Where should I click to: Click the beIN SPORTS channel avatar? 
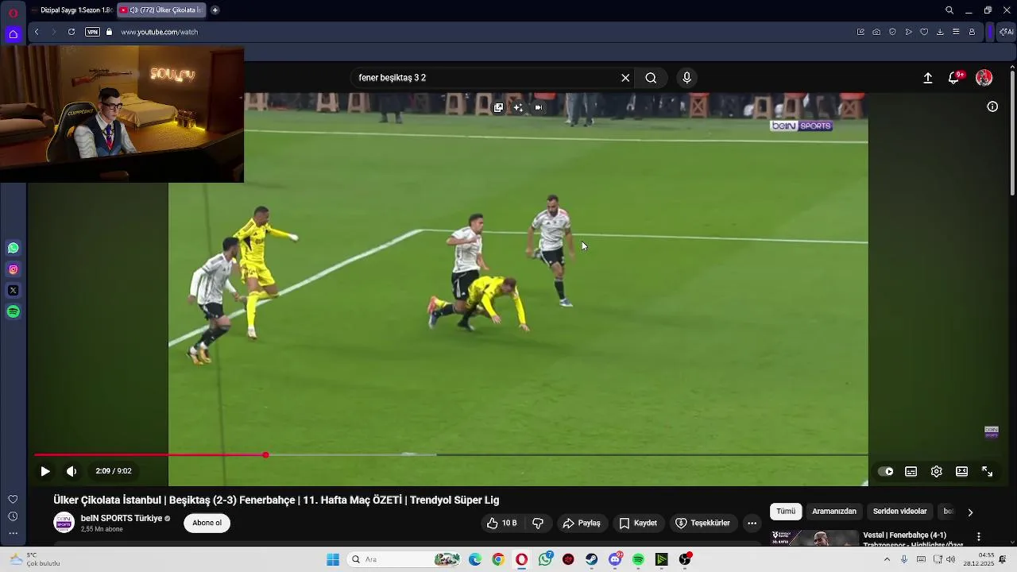pyautogui.click(x=64, y=522)
